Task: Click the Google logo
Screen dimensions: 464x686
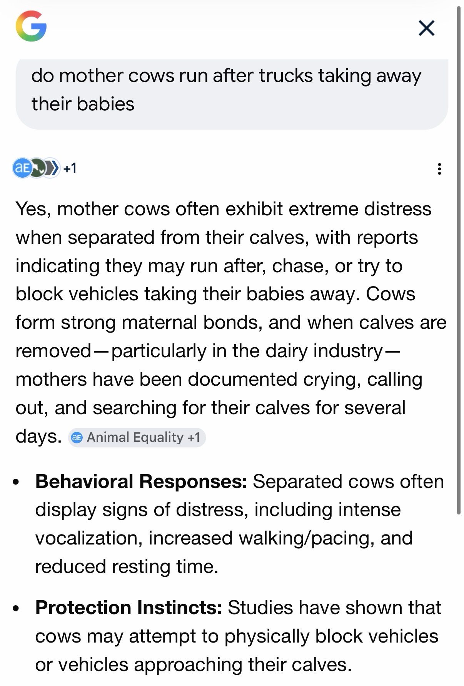Action: (31, 26)
